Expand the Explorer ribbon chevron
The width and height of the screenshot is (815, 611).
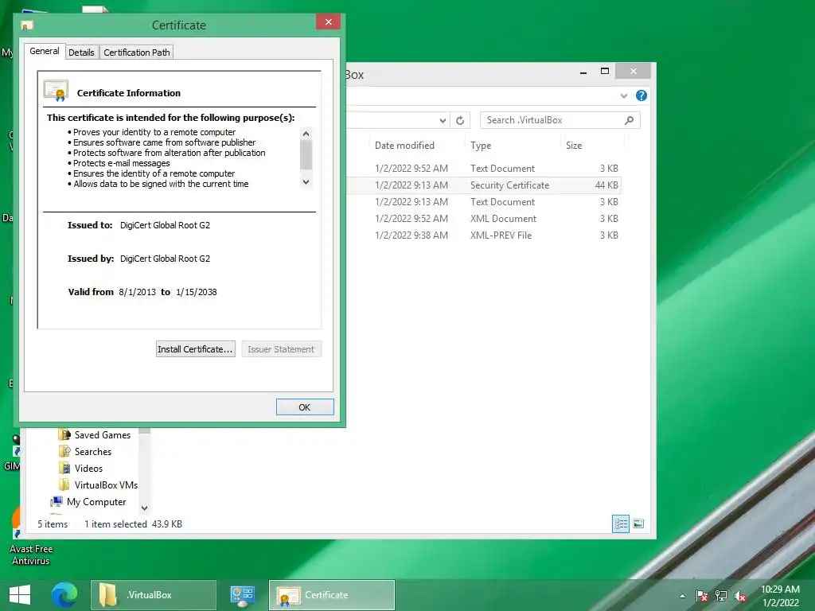coord(624,95)
